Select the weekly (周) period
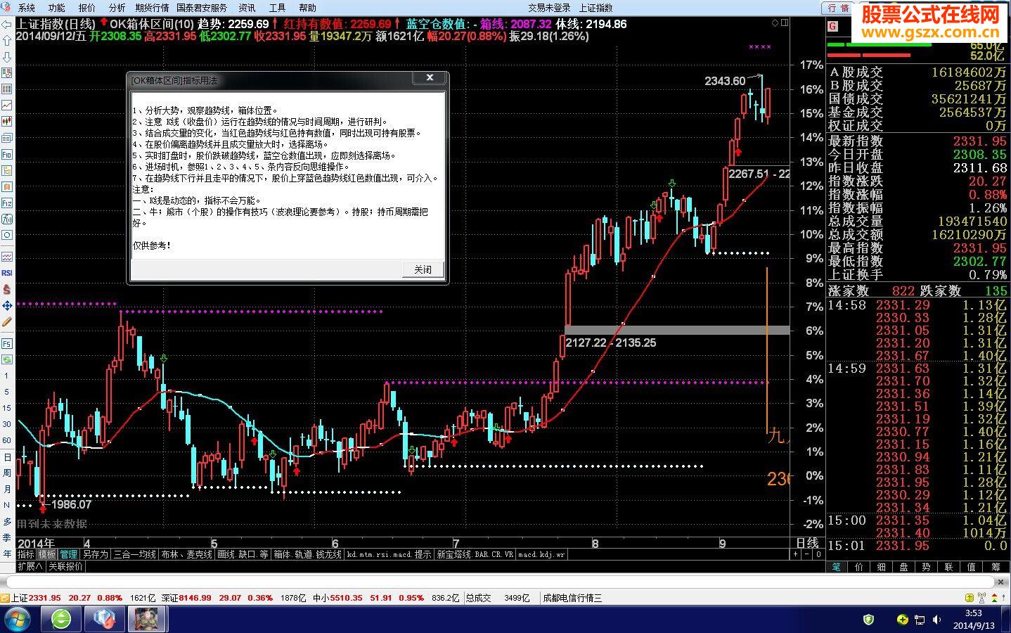The width and height of the screenshot is (1011, 633). click(6, 473)
